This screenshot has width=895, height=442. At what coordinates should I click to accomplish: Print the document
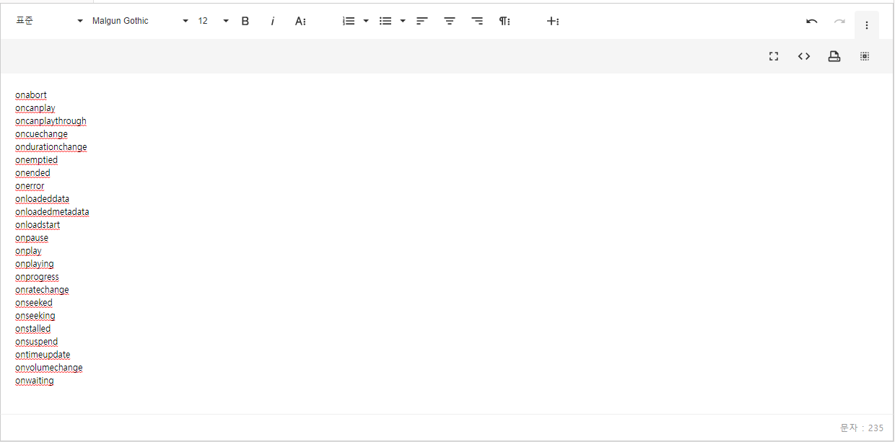(x=834, y=56)
